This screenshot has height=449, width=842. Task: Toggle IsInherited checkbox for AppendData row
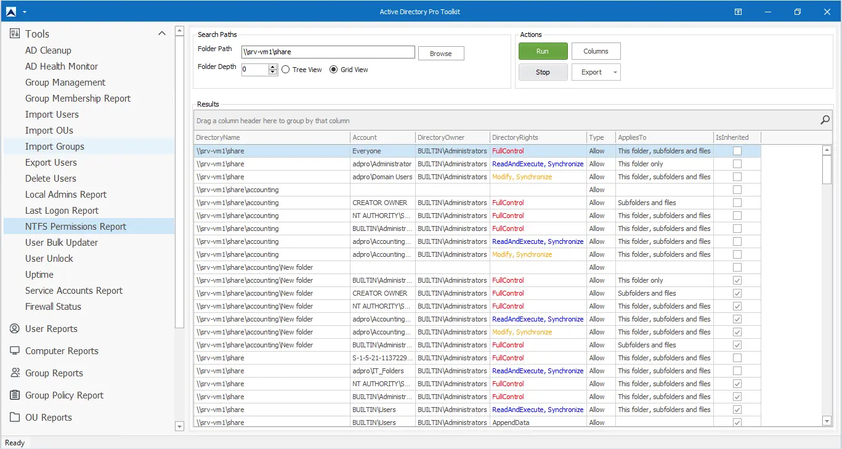click(x=737, y=423)
